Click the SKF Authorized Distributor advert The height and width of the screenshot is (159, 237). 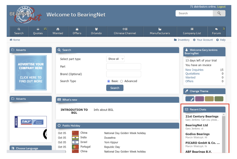point(31,122)
